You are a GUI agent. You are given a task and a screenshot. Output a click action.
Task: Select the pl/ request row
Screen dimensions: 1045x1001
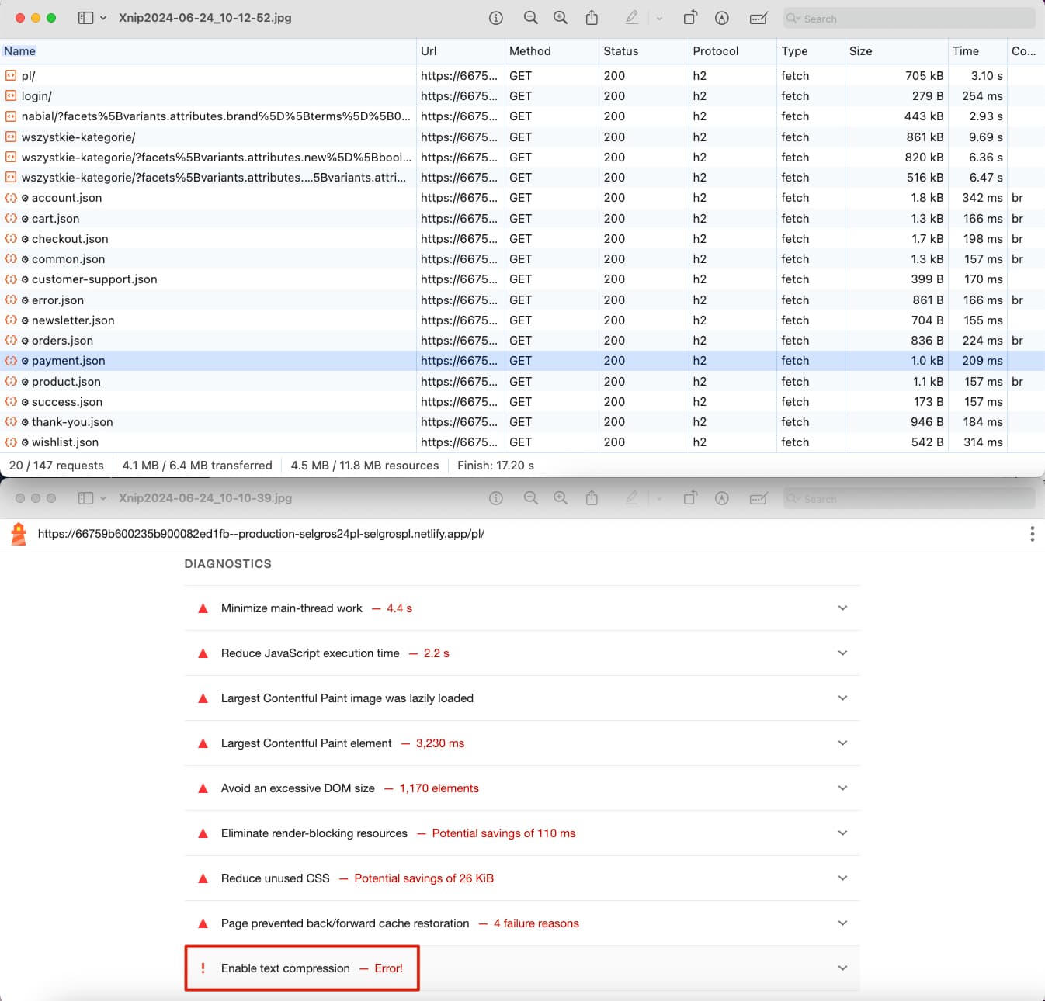(522, 76)
